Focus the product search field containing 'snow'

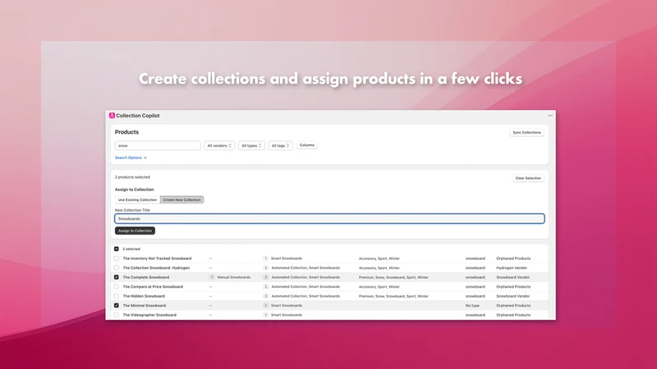click(158, 146)
